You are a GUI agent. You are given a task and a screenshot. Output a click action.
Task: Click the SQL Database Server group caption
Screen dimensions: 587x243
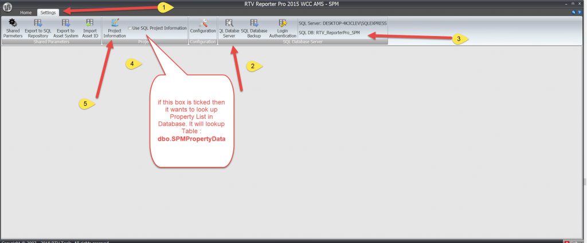[x=303, y=42]
